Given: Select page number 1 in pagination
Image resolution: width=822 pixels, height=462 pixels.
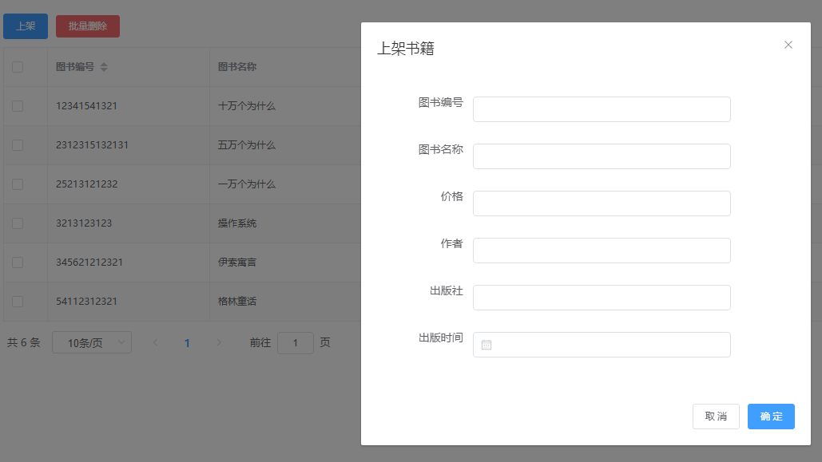Looking at the screenshot, I should (x=188, y=343).
